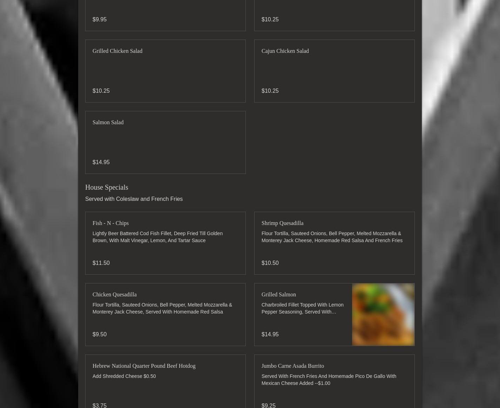
Task: Click the $10.50 Shrimp Quesadilla price
Action: pos(270,263)
